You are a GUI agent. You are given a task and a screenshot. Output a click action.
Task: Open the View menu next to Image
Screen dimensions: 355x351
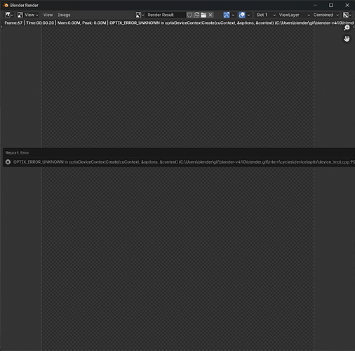[48, 15]
